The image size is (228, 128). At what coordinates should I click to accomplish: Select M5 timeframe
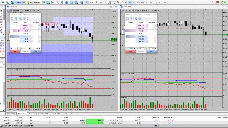pyautogui.click(x=134, y=2)
